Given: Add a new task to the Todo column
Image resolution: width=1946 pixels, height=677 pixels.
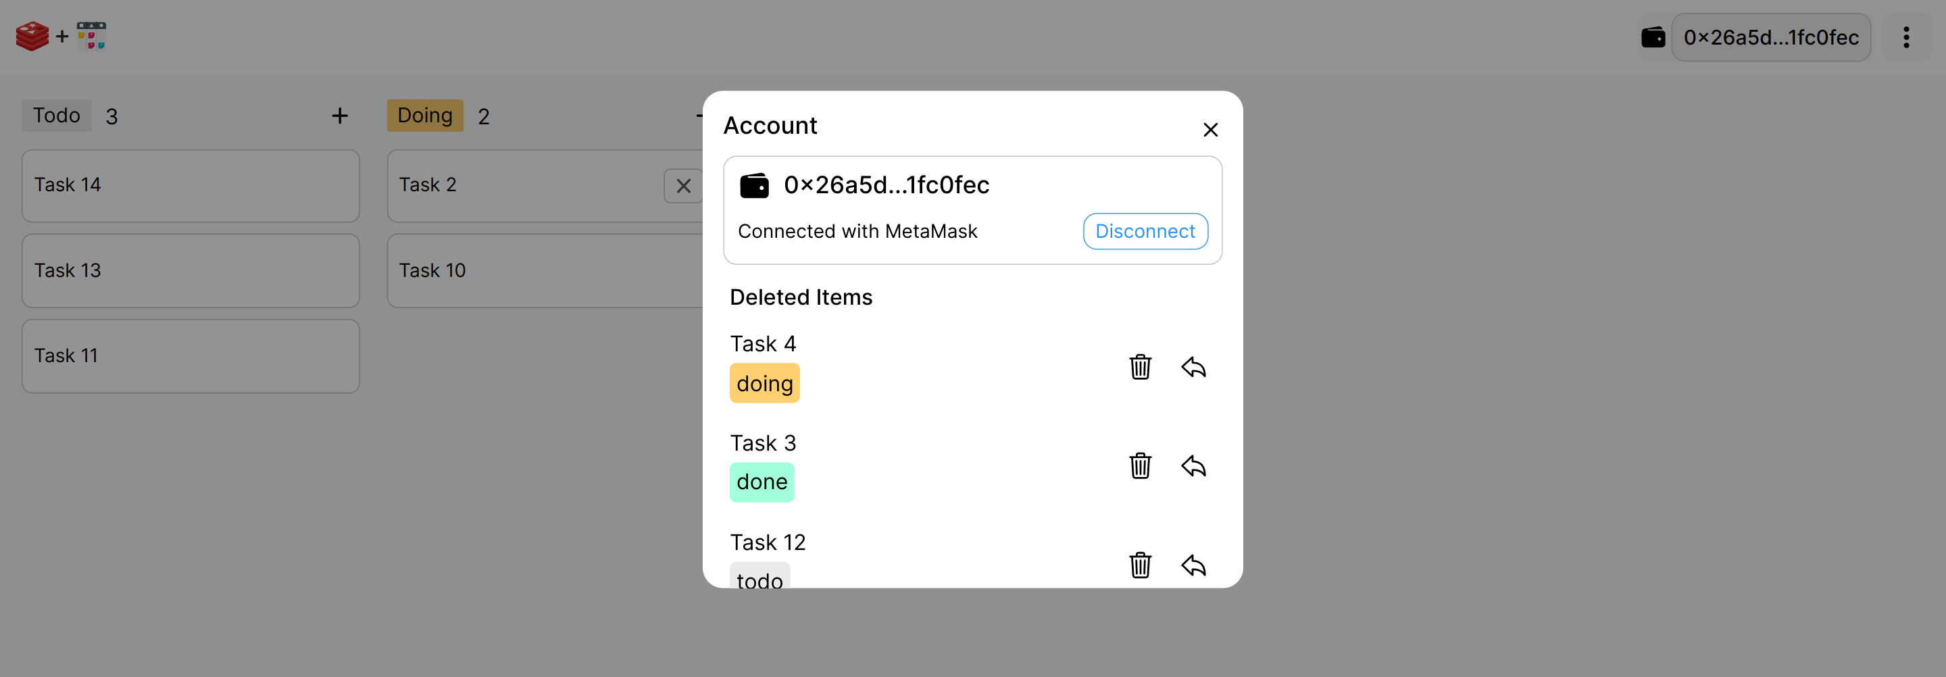Looking at the screenshot, I should coord(339,116).
